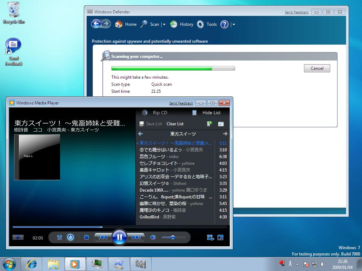Viewport: 362px width, 271px height.
Task: Go back in Windows Defender
Action: tap(96, 24)
